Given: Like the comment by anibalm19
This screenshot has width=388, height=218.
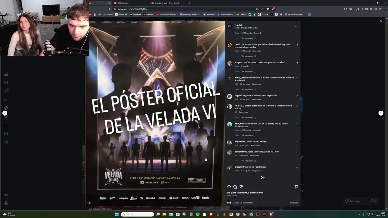Looking at the screenshot, I should click(x=297, y=167).
